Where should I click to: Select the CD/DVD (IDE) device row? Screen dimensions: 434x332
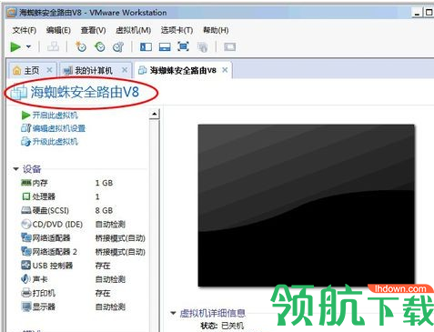[x=83, y=224]
